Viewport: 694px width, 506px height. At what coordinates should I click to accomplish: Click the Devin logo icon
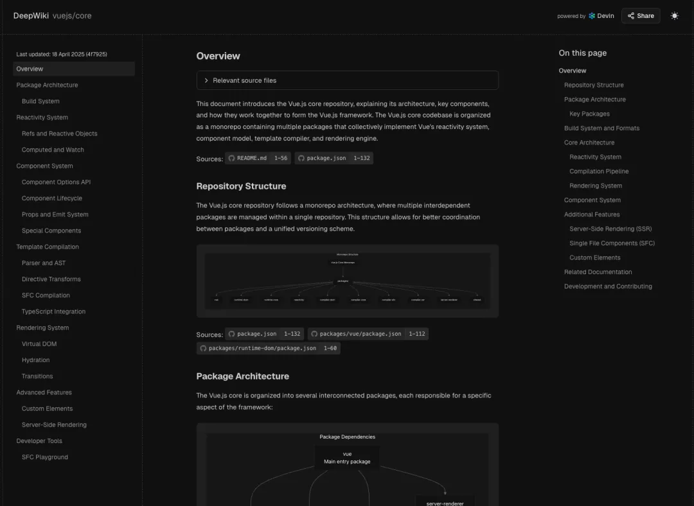coord(592,16)
